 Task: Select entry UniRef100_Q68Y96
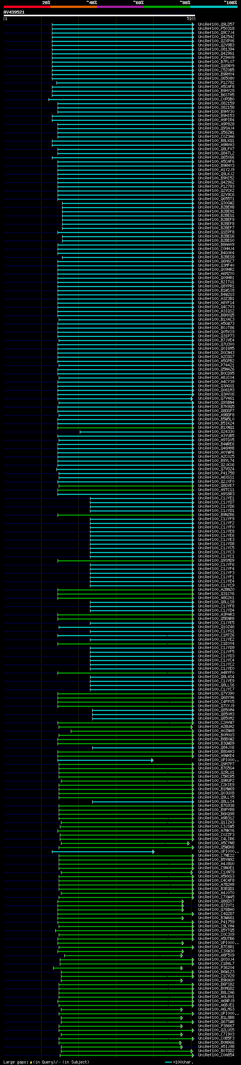point(216,697)
